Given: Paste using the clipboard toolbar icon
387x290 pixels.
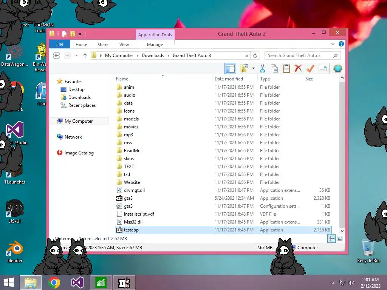Looking at the screenshot, I should tap(286, 68).
